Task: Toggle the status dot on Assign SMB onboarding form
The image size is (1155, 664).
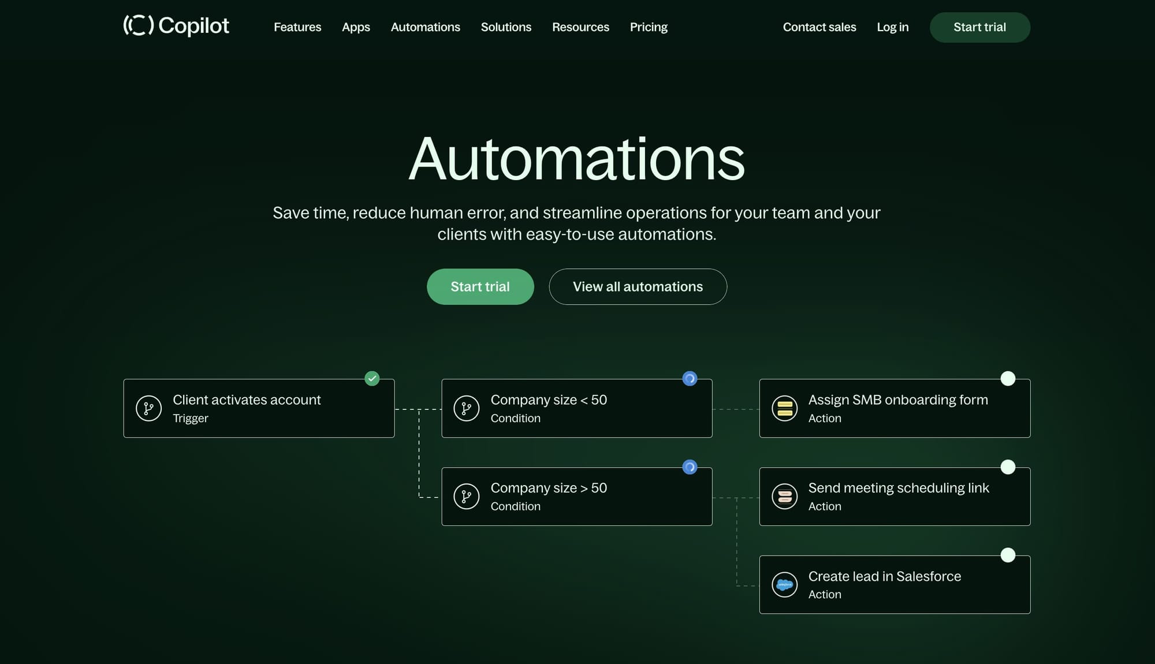Action: [1008, 378]
